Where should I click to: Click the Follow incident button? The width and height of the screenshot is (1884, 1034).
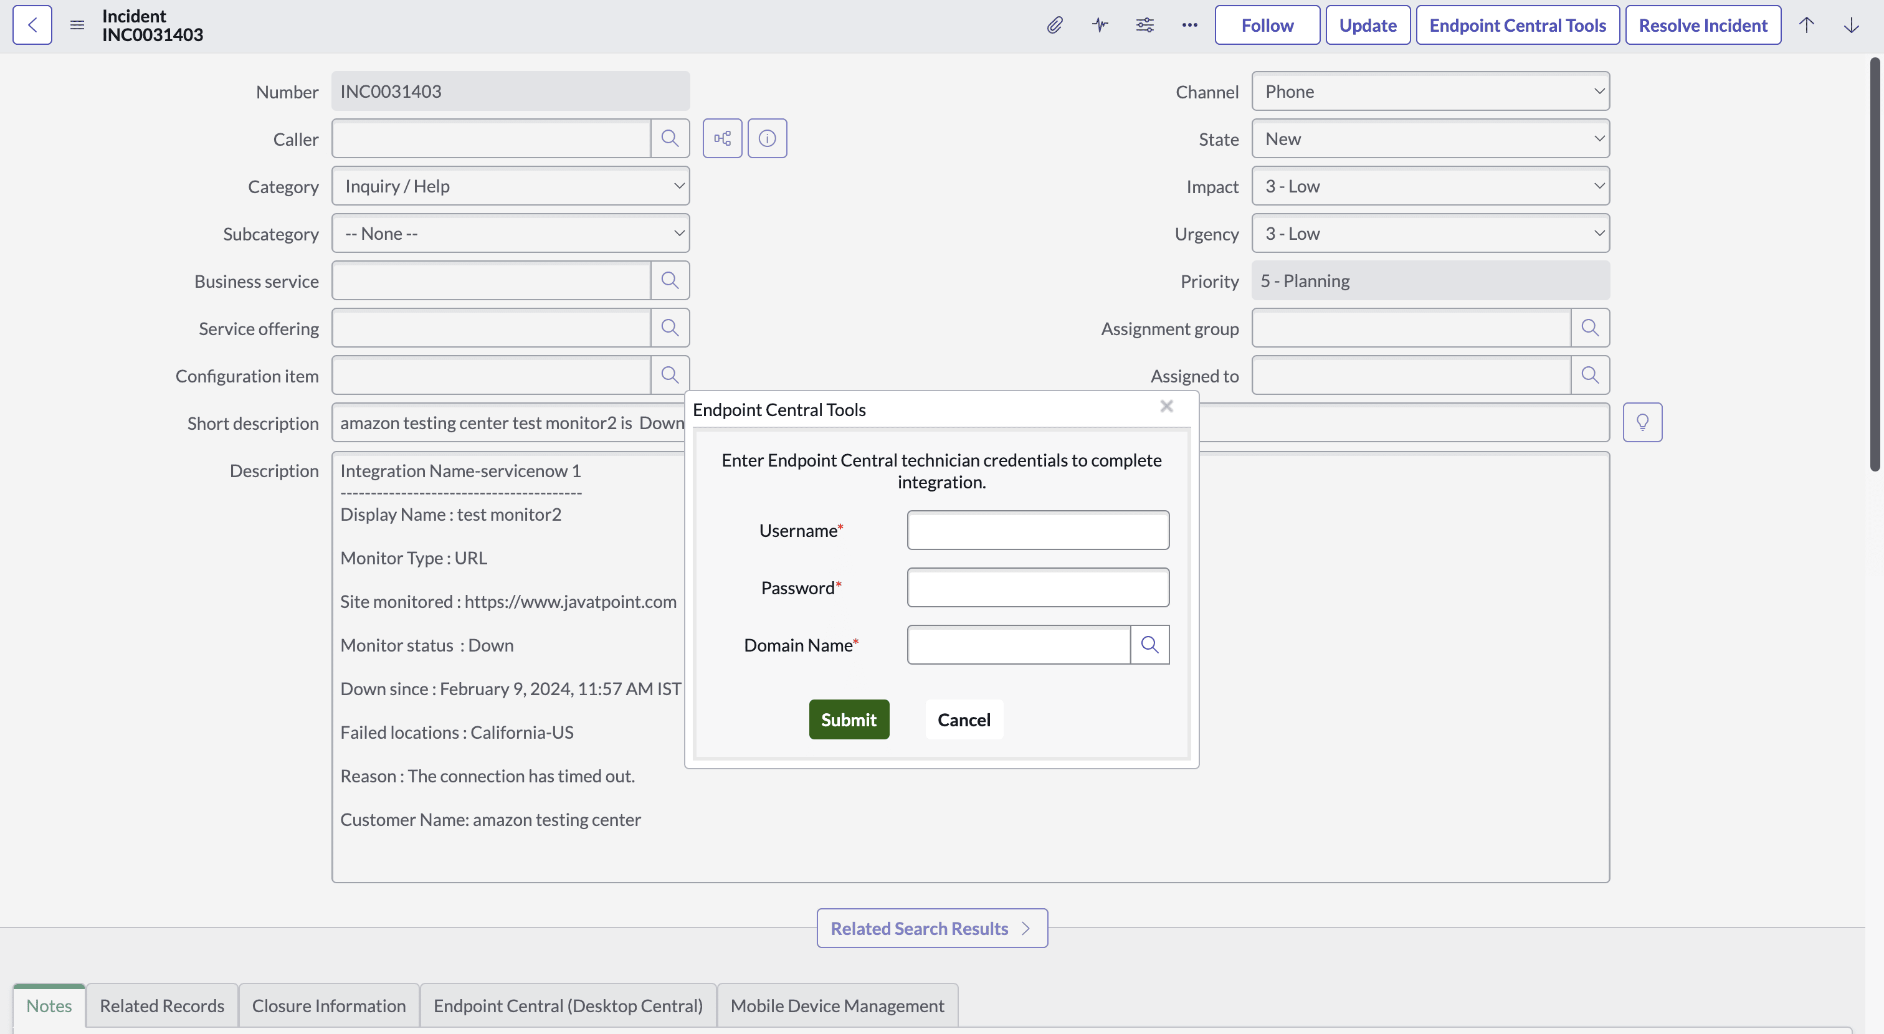coord(1267,24)
